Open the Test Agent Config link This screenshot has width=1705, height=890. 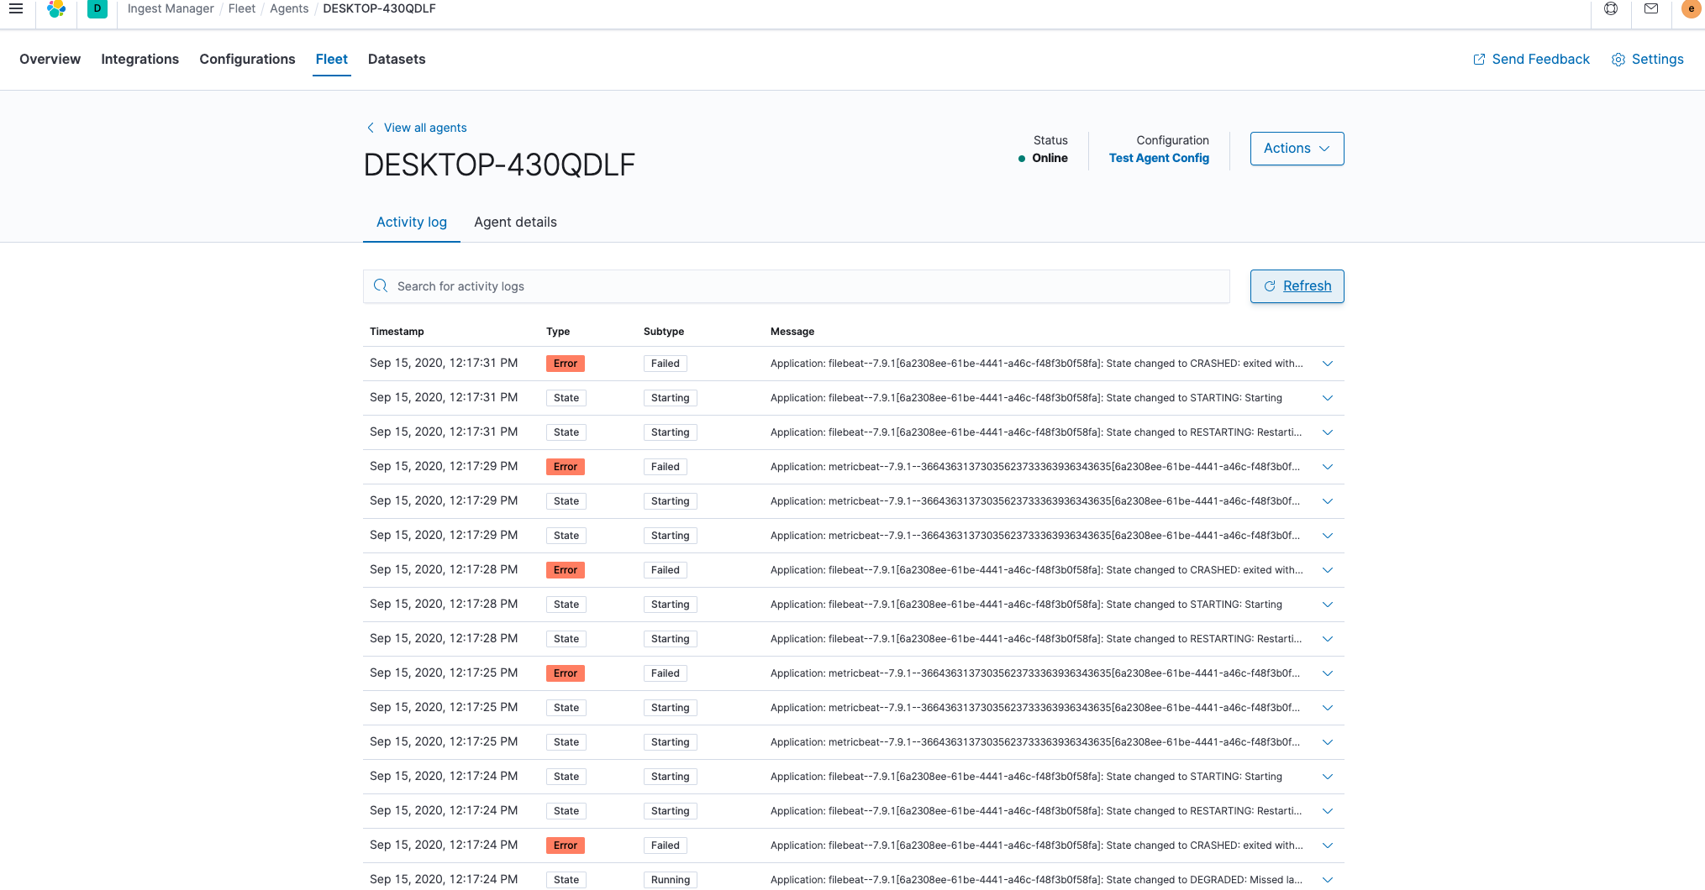(1159, 157)
